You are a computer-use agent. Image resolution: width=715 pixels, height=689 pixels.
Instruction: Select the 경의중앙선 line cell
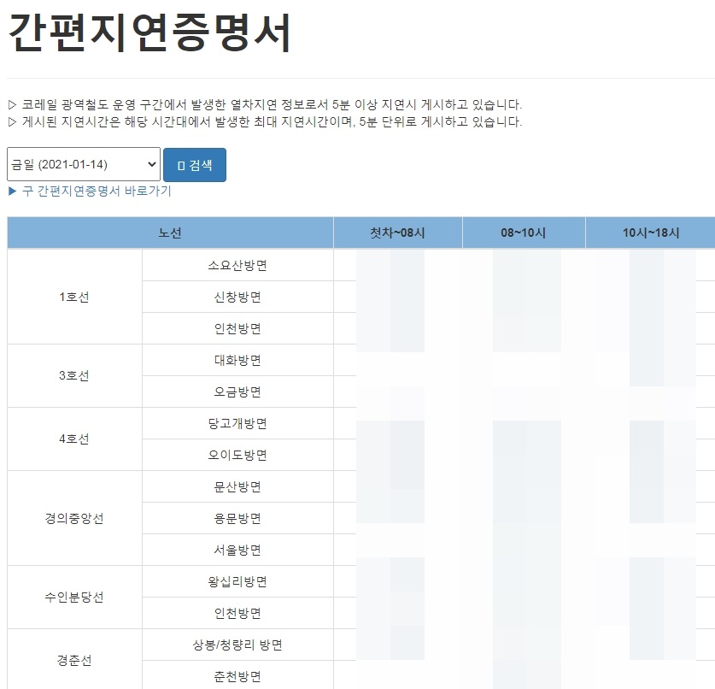pos(74,518)
